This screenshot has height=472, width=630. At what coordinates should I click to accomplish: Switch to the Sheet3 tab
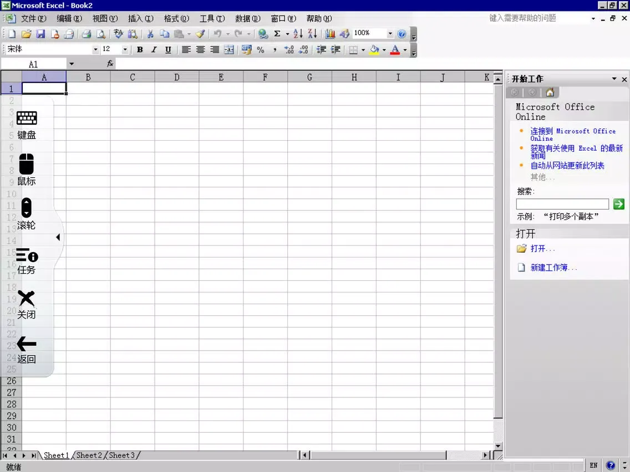[x=122, y=455]
